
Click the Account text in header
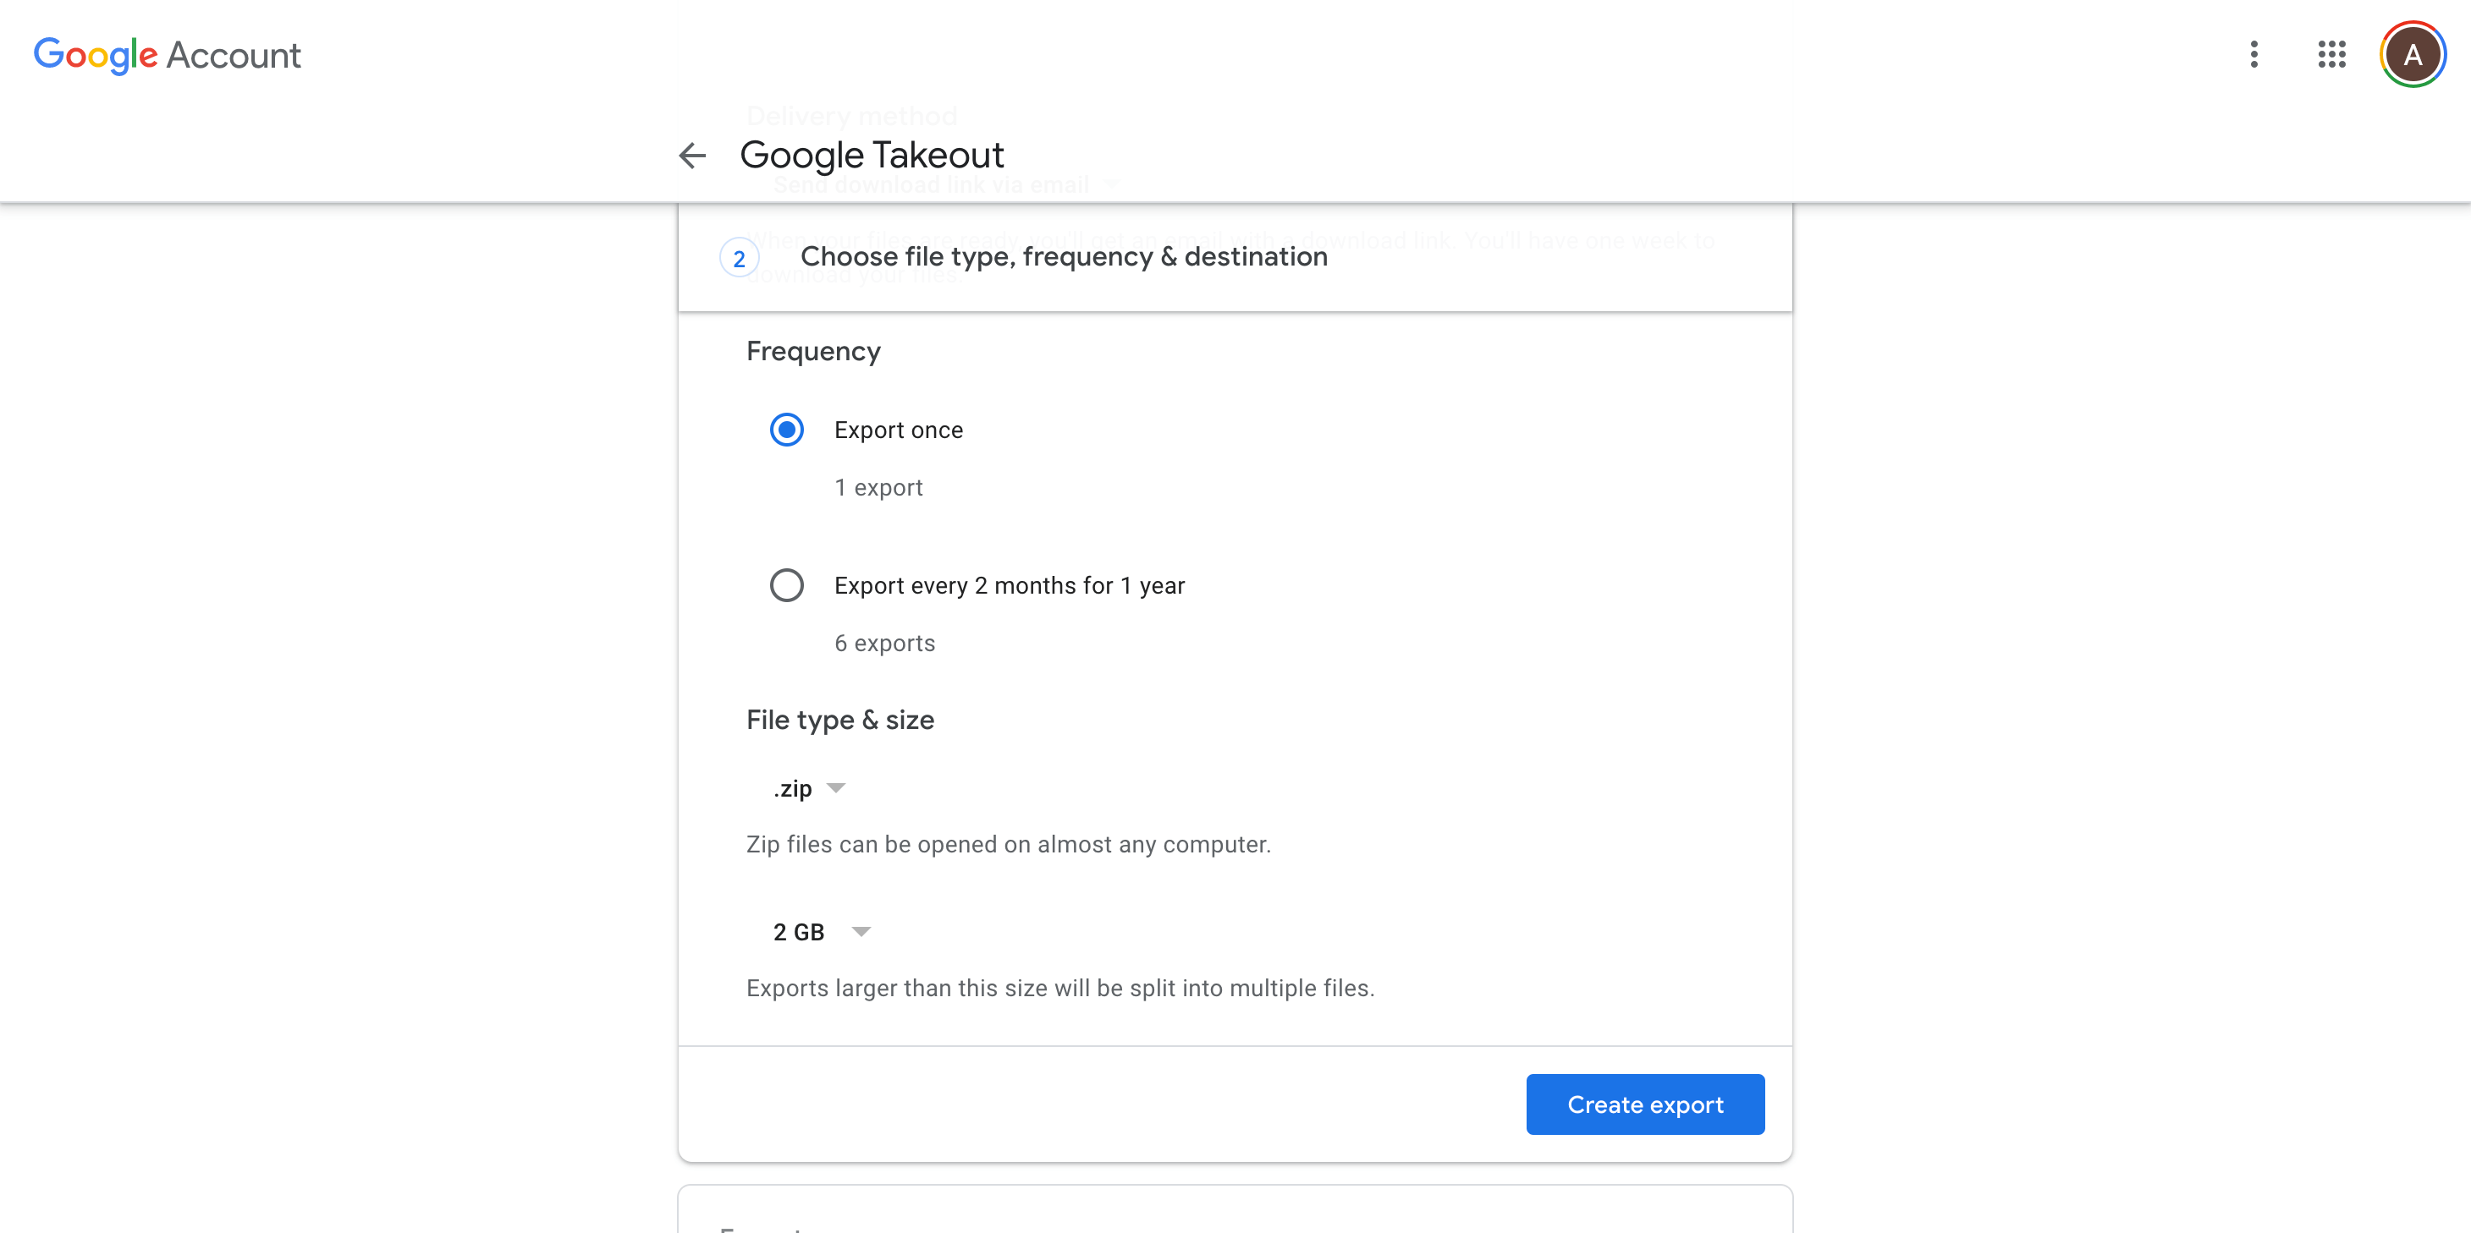(x=233, y=56)
